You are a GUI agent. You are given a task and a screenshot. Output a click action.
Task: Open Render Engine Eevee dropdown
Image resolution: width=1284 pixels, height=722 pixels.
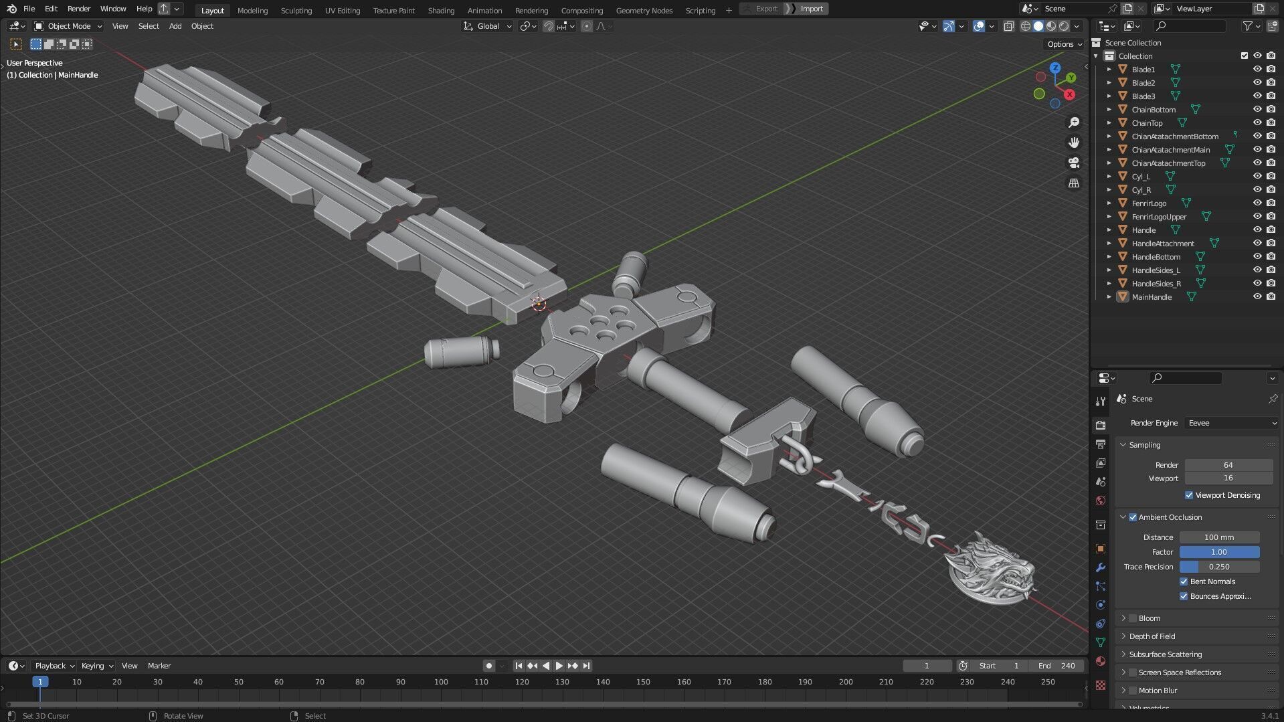click(x=1232, y=423)
